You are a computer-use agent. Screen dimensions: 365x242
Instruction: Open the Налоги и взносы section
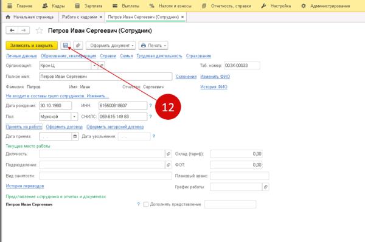coord(170,6)
